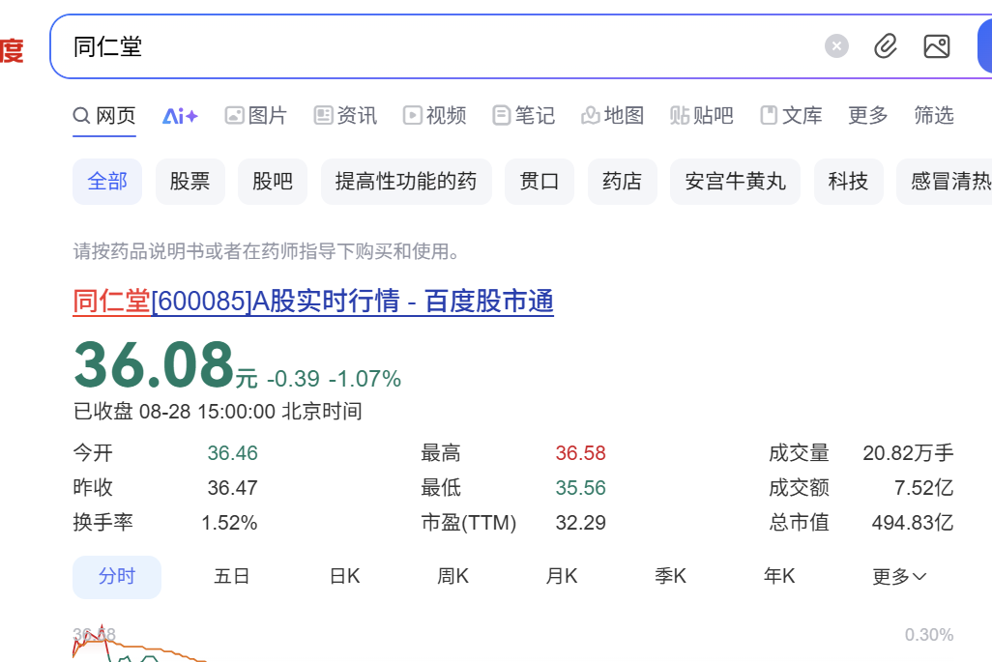This screenshot has width=992, height=662.
Task: Click the 药店 suggestion chip
Action: (622, 182)
